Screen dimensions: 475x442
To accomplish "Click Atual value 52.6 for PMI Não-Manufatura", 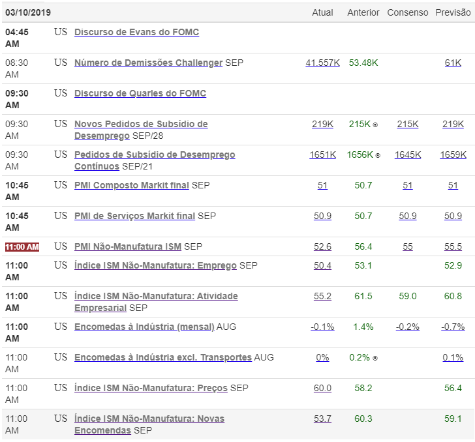I will click(322, 246).
